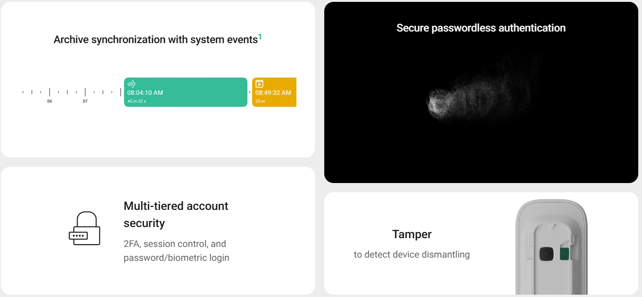The height and width of the screenshot is (297, 642).
Task: Click the 25 m duration label
Action: click(x=261, y=101)
